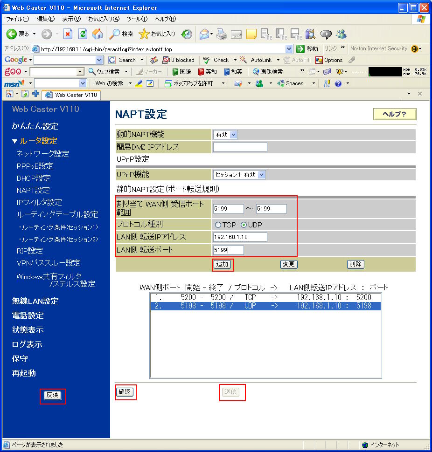Viewport: 432px width, 452px height.
Task: Select the Web Caster V110 tab
Action: pos(71,95)
